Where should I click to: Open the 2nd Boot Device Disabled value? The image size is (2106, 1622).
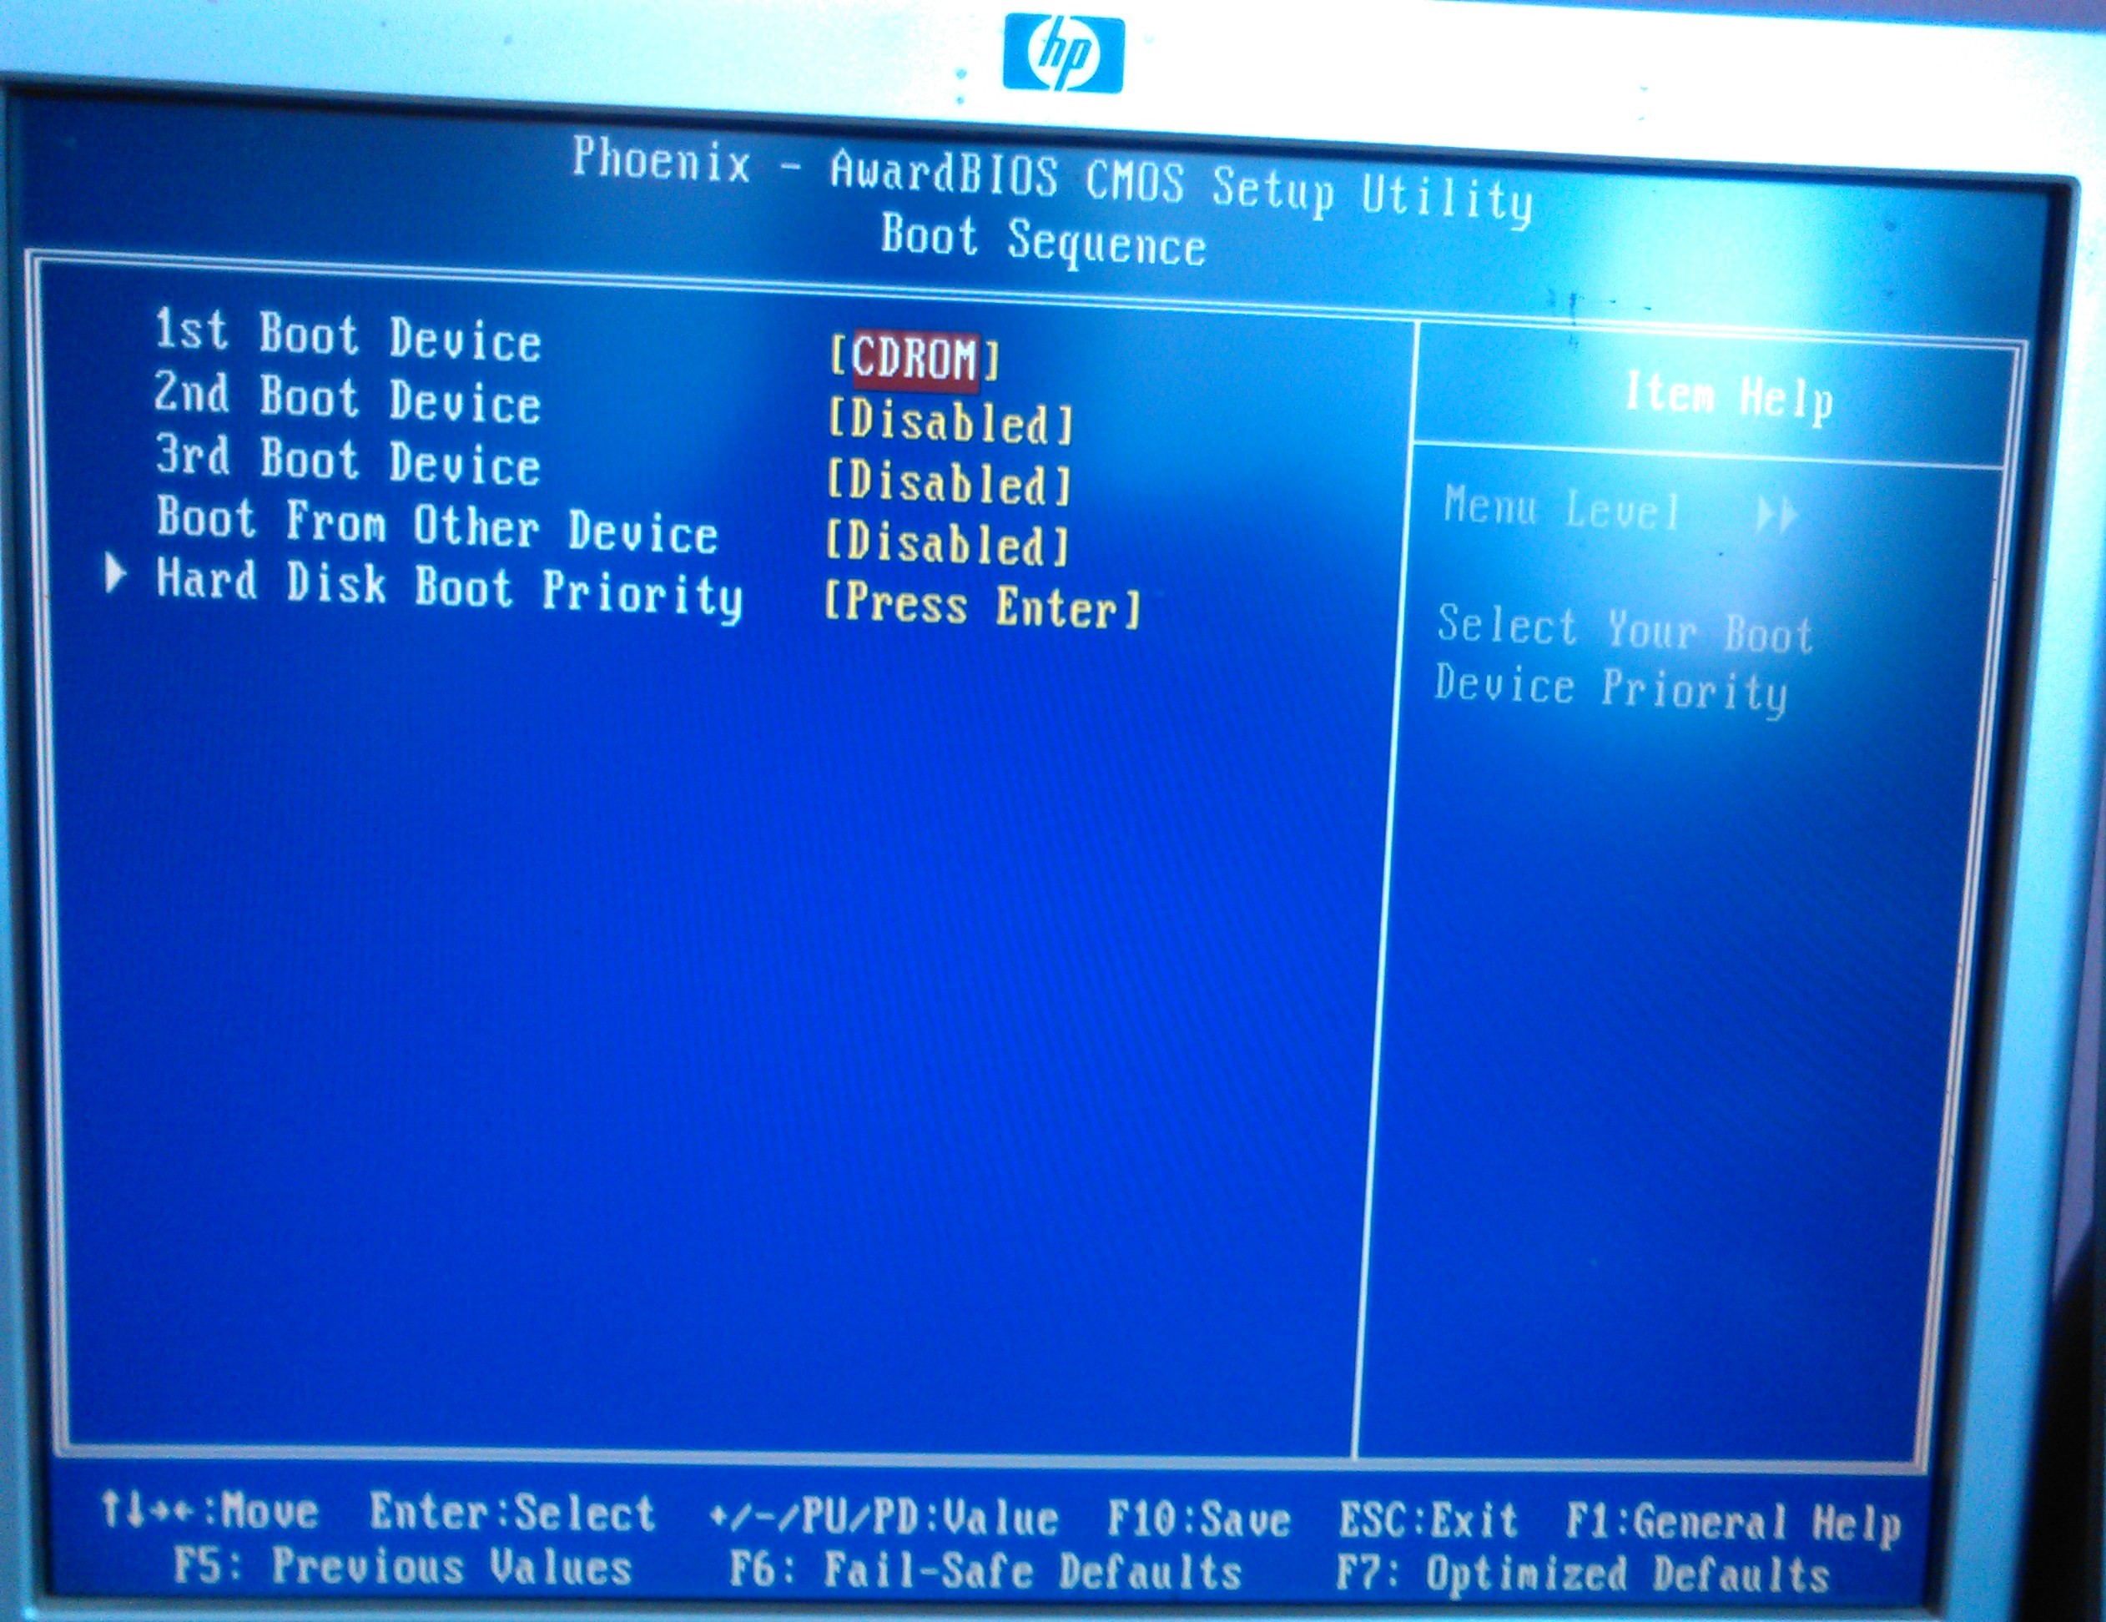[x=950, y=423]
